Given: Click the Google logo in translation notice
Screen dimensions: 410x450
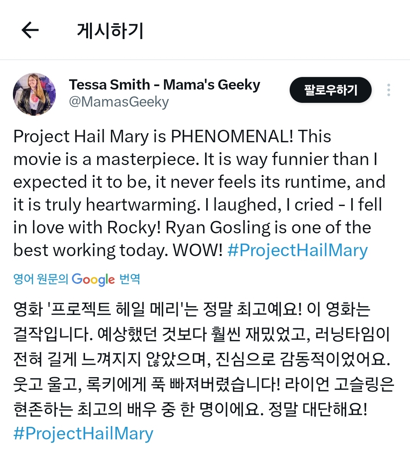Looking at the screenshot, I should pos(93,280).
